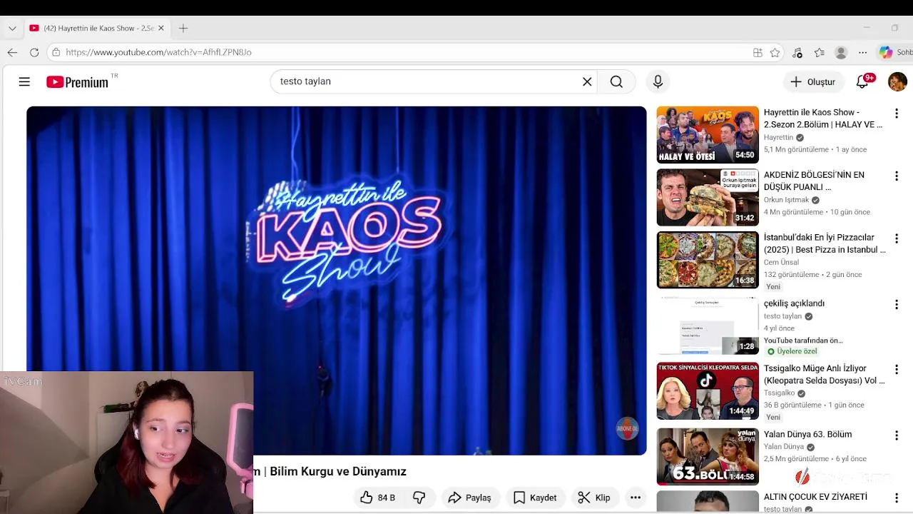
Task: Open the Copilot sidebar icon
Action: 886,52
